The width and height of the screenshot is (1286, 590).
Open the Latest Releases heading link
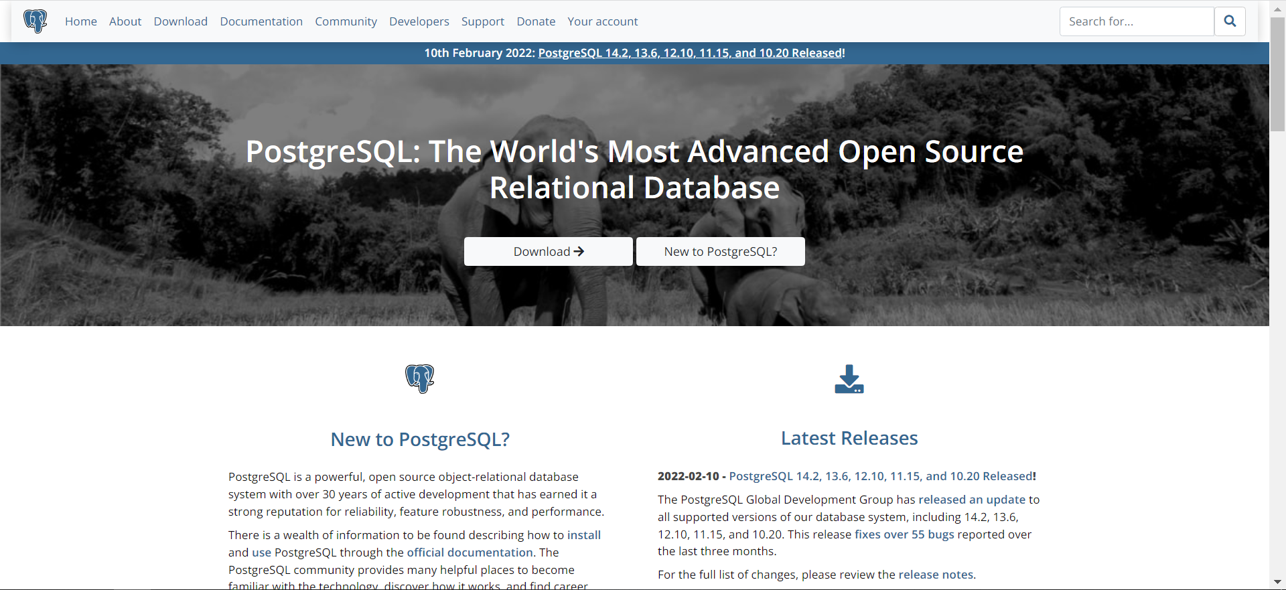[849, 438]
